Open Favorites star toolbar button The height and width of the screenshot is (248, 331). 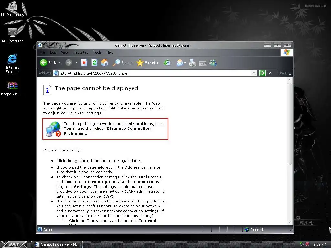point(148,63)
